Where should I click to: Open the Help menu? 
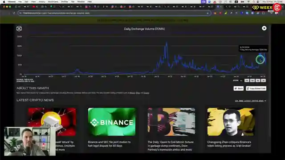click(x=90, y=2)
